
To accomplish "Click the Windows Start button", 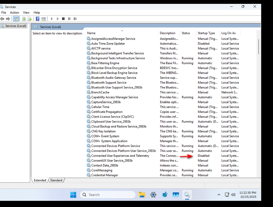I will pyautogui.click(x=73, y=195).
